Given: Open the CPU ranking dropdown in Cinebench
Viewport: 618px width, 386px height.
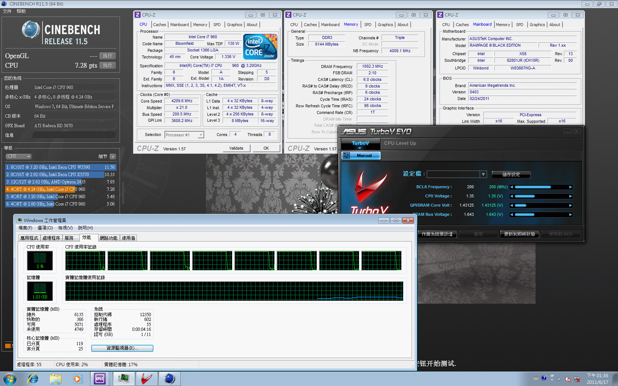Looking at the screenshot, I should [x=18, y=156].
